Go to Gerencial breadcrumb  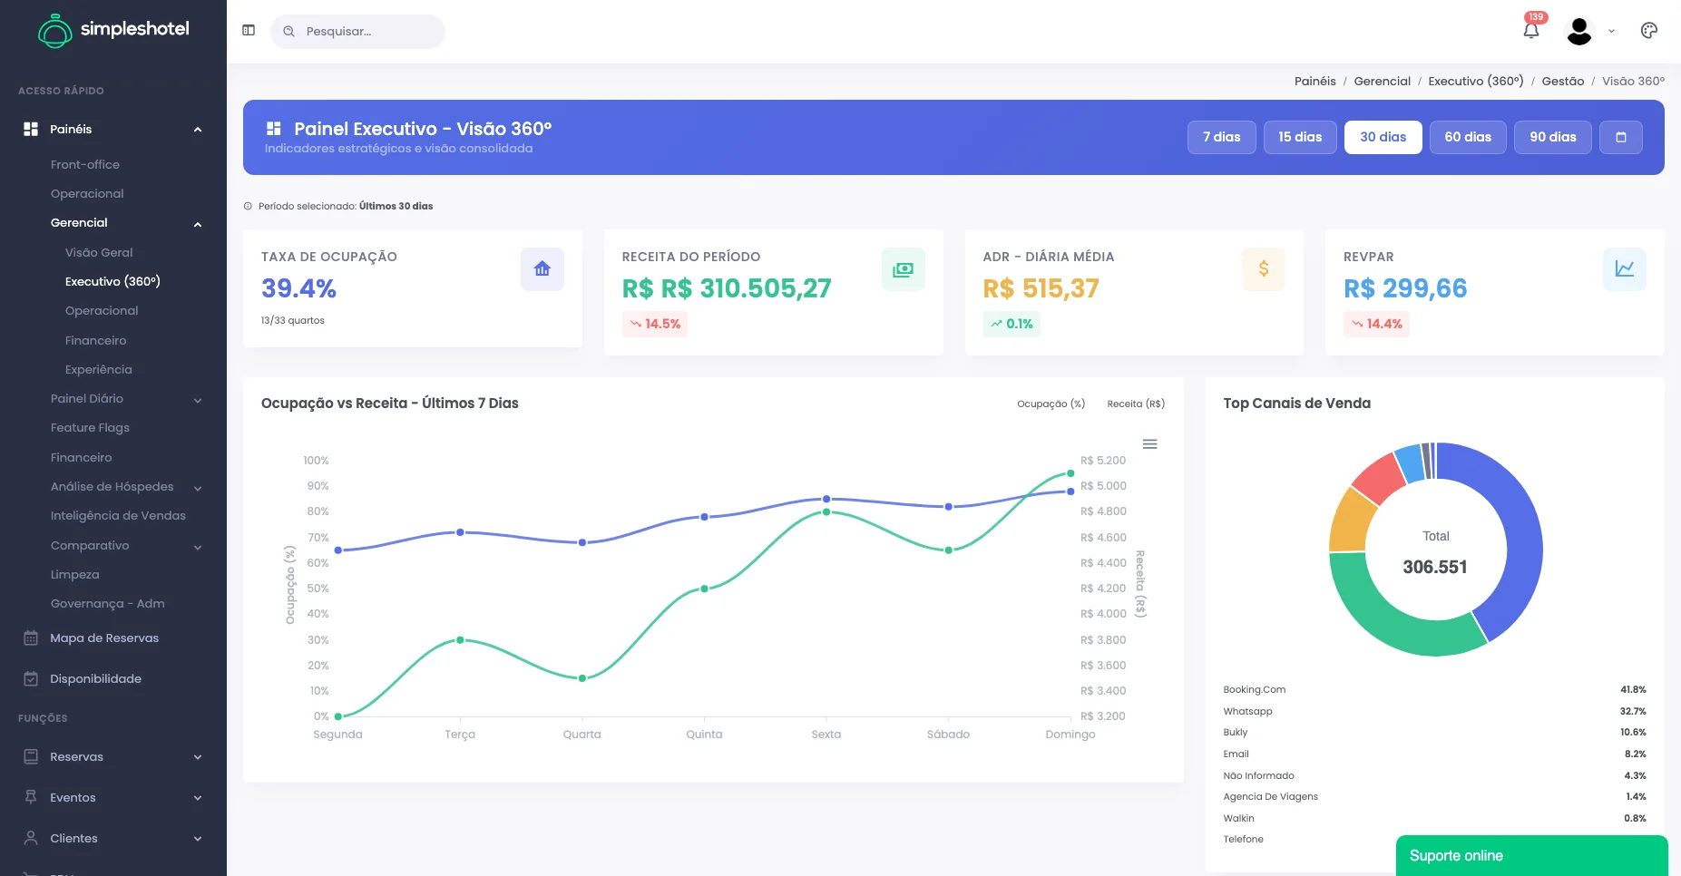pos(1383,81)
